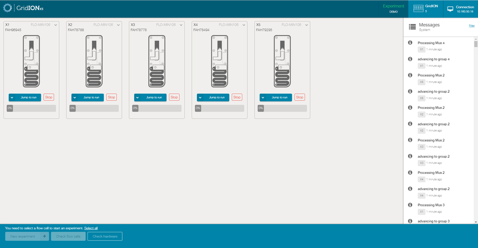Click the flow cell ID FAH79295

264,30
